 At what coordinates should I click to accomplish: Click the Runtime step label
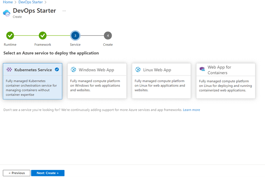(x=10, y=45)
